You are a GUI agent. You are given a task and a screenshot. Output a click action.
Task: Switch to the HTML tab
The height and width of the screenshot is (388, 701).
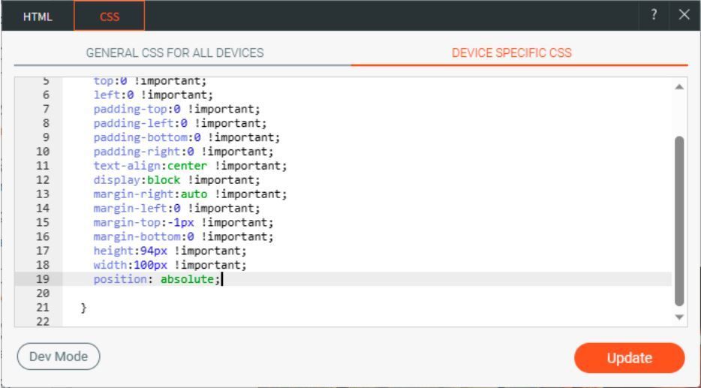pyautogui.click(x=38, y=17)
